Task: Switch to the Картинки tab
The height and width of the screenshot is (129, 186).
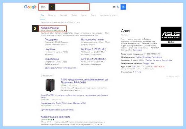Action: tap(64, 15)
